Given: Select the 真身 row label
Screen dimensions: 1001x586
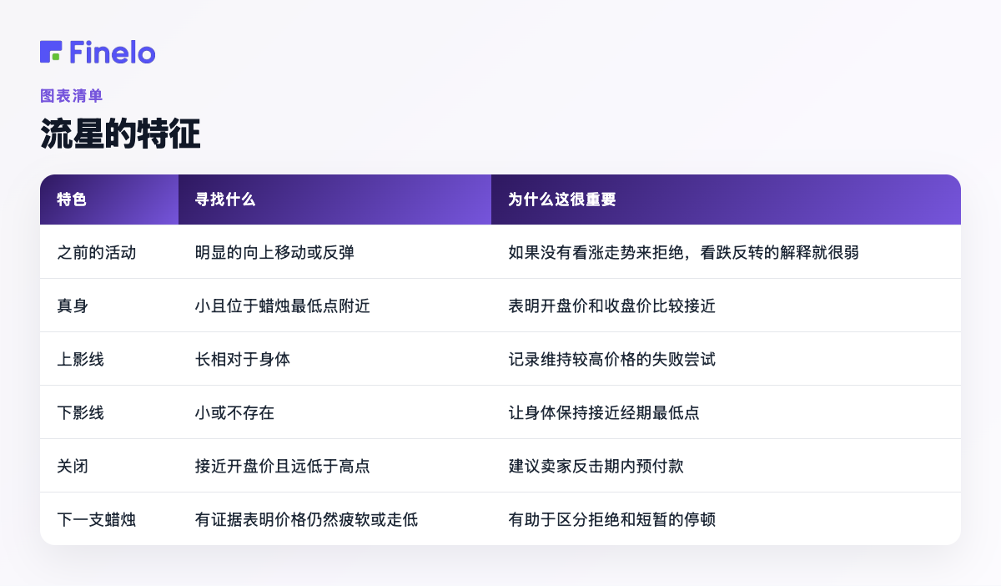Looking at the screenshot, I should pos(73,306).
